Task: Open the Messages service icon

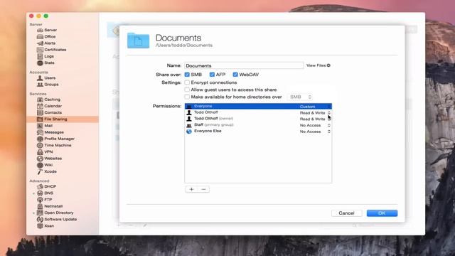Action: coord(40,132)
